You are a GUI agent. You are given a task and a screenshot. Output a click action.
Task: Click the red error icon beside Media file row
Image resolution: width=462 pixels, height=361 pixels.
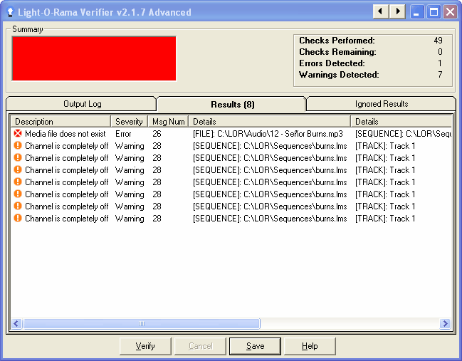(18, 134)
